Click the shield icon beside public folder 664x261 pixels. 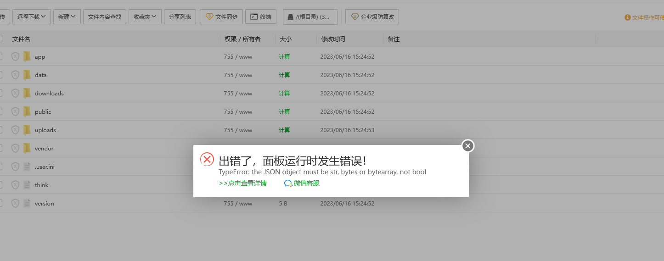tap(15, 111)
